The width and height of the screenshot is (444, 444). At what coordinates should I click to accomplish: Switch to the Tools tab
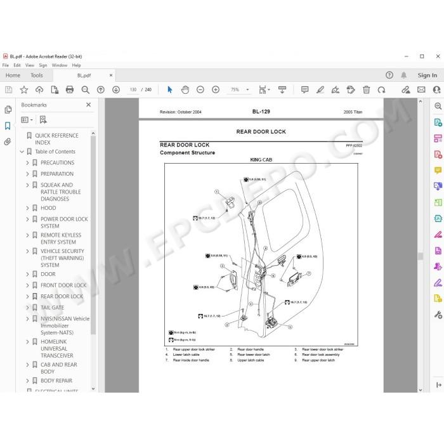point(37,75)
